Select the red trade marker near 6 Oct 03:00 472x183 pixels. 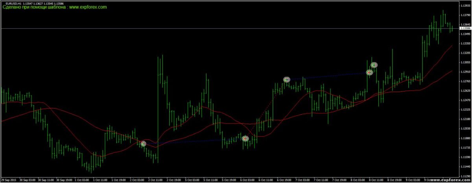pyautogui.click(x=245, y=139)
